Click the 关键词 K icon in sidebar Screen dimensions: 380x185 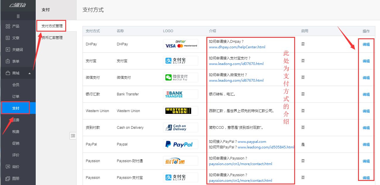(8, 50)
